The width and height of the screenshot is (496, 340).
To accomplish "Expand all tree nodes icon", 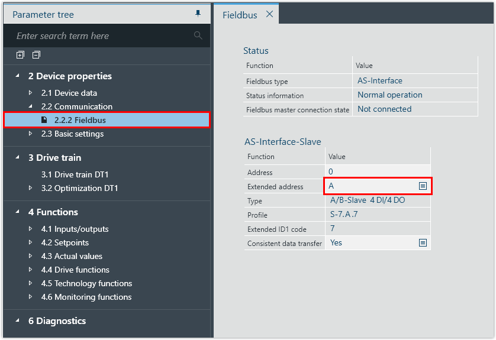I will click(20, 55).
